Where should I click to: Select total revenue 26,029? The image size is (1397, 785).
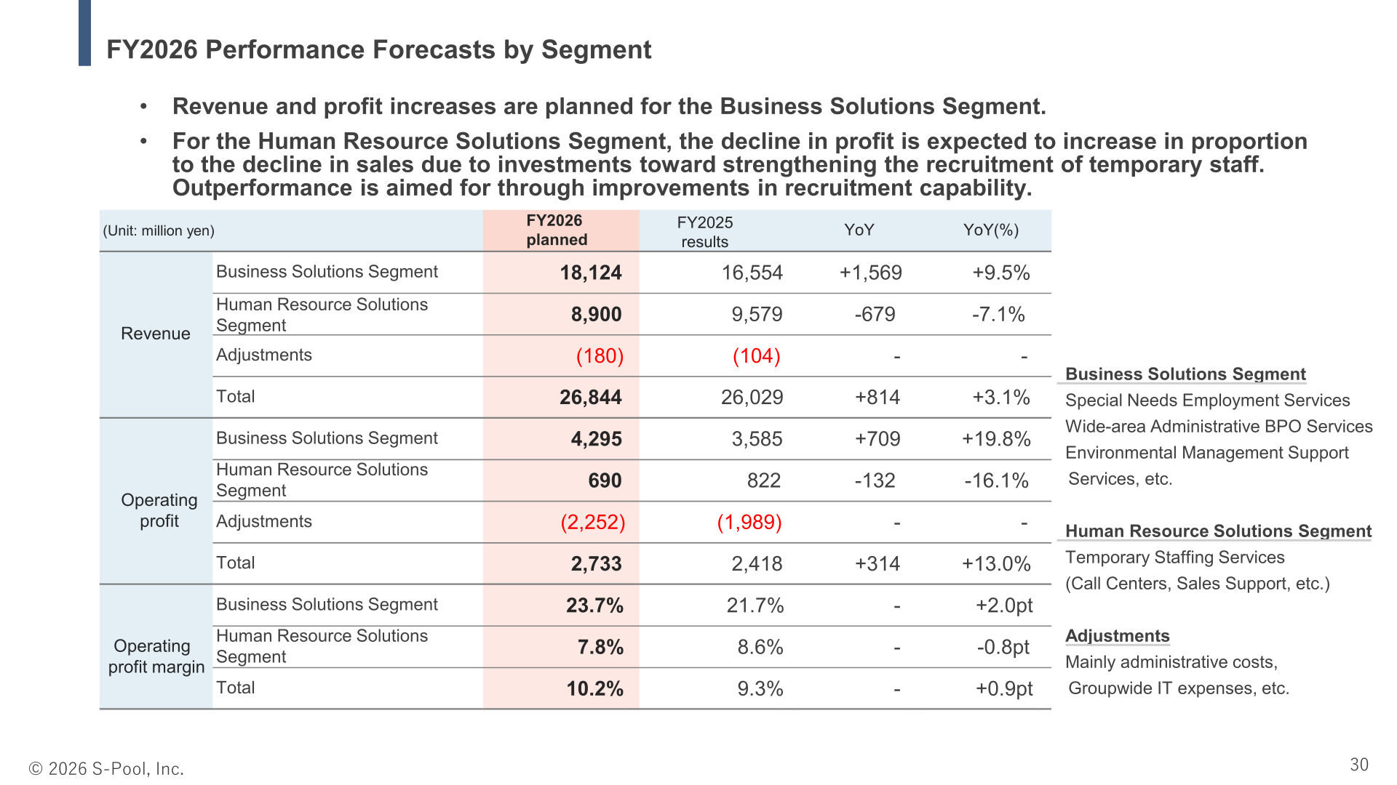tap(752, 398)
